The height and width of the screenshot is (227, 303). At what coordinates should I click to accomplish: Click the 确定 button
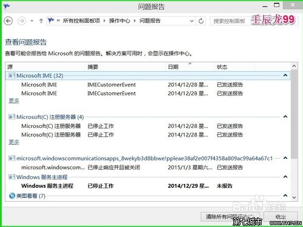click(281, 217)
